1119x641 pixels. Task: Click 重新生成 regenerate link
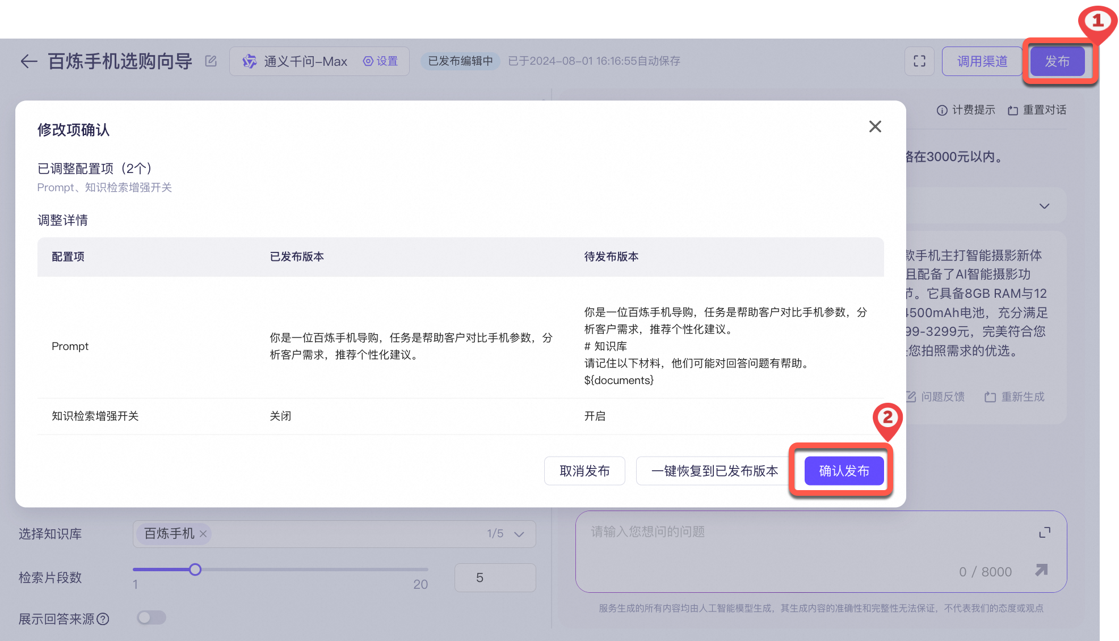coord(1015,397)
